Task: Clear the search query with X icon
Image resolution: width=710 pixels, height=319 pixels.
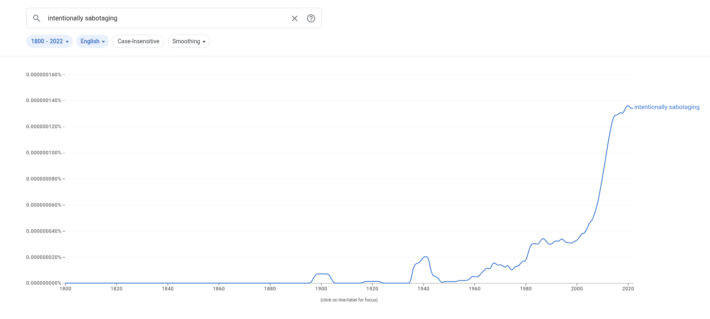Action: pyautogui.click(x=295, y=18)
